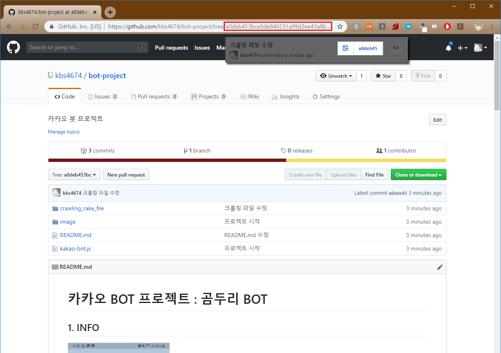The height and width of the screenshot is (353, 501).
Task: Open kbs4674 owner link in breadcrumb
Action: coord(68,76)
